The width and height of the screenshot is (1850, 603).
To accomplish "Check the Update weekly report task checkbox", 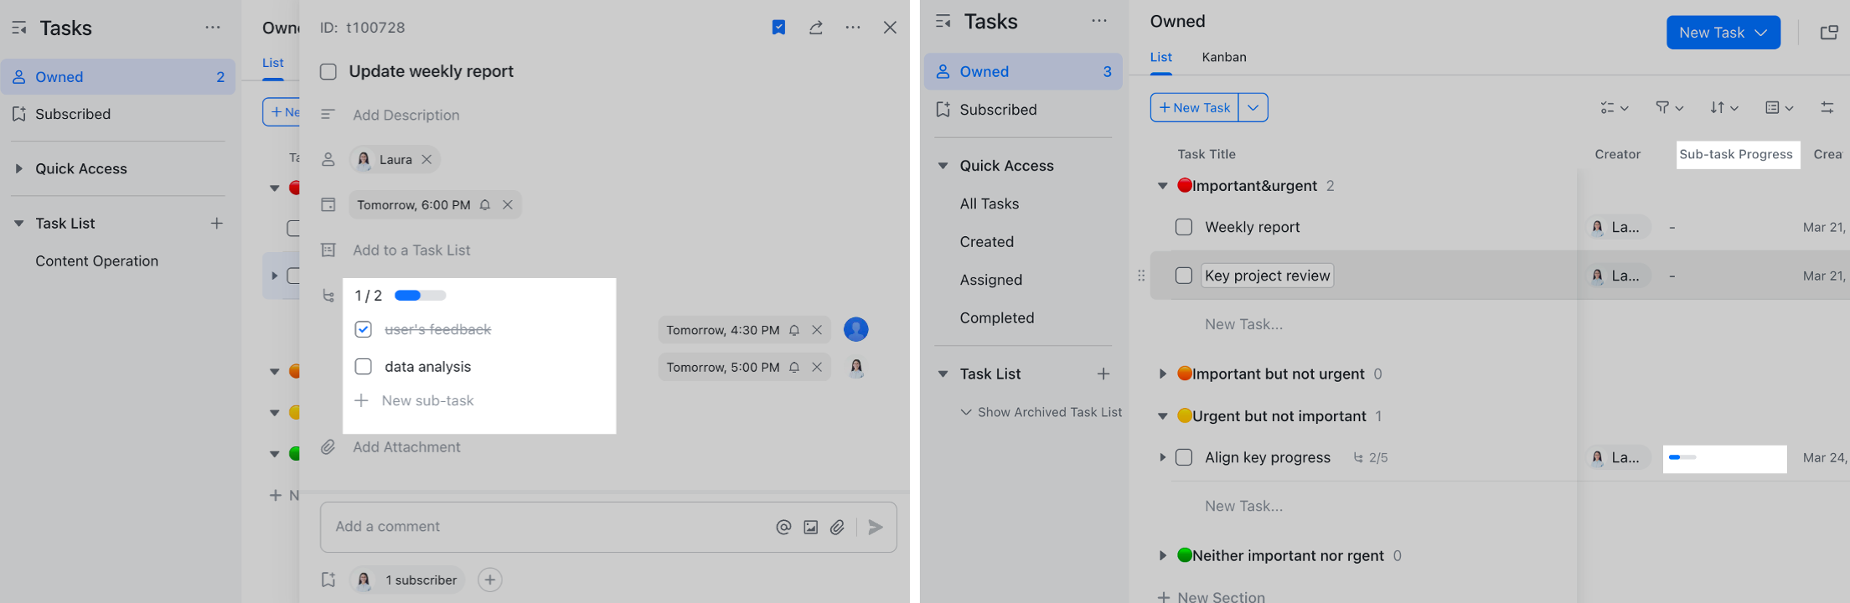I will [328, 72].
